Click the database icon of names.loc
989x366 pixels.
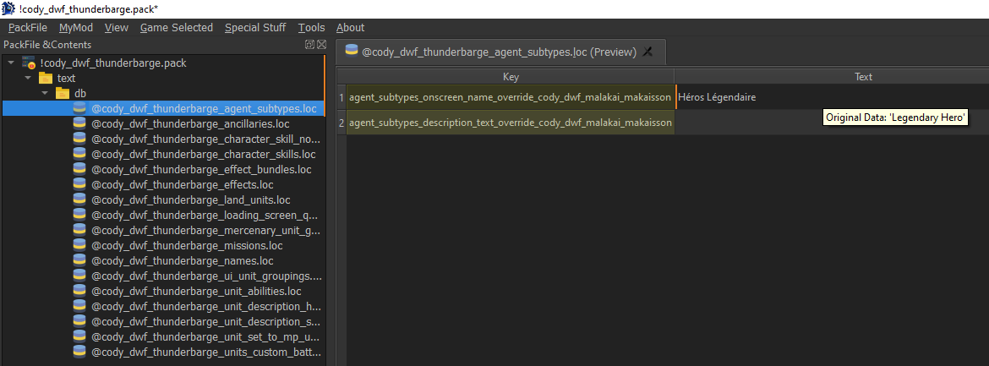[79, 260]
